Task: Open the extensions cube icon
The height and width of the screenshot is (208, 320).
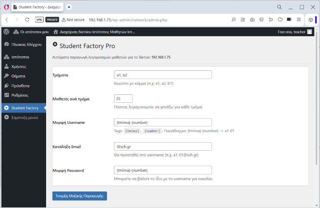Action: [310, 20]
